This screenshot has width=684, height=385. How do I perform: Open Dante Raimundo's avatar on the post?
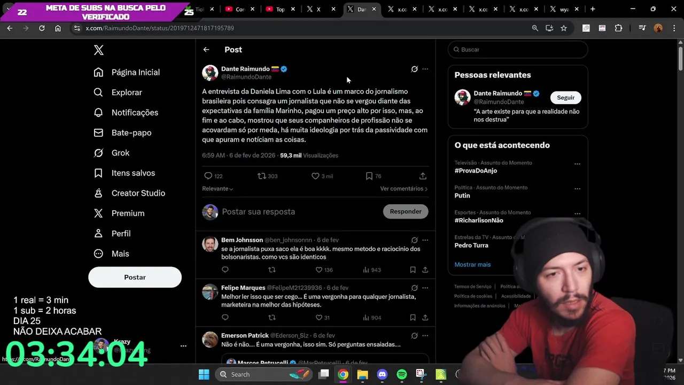point(210,73)
